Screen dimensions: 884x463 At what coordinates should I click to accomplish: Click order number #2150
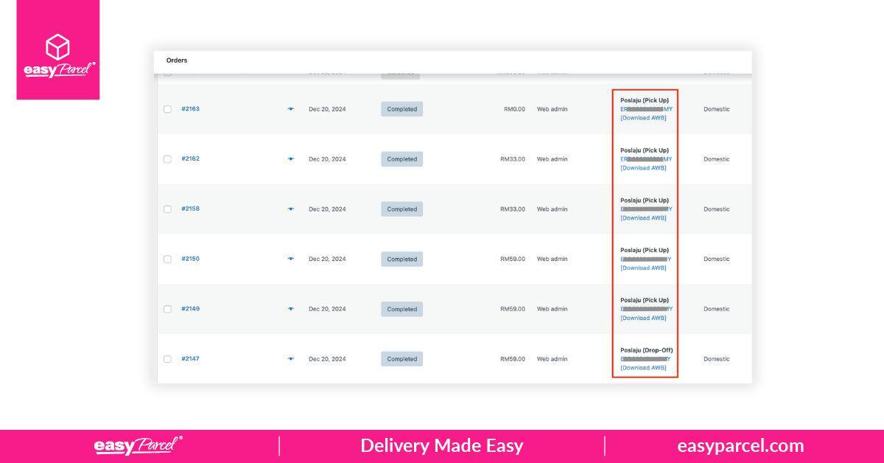pos(190,259)
